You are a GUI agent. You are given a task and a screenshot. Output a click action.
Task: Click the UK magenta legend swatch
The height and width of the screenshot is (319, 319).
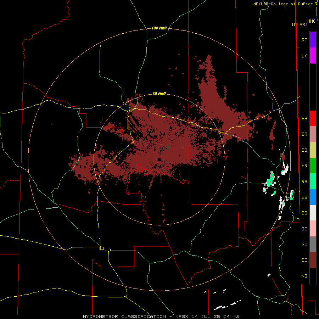tap(313, 56)
